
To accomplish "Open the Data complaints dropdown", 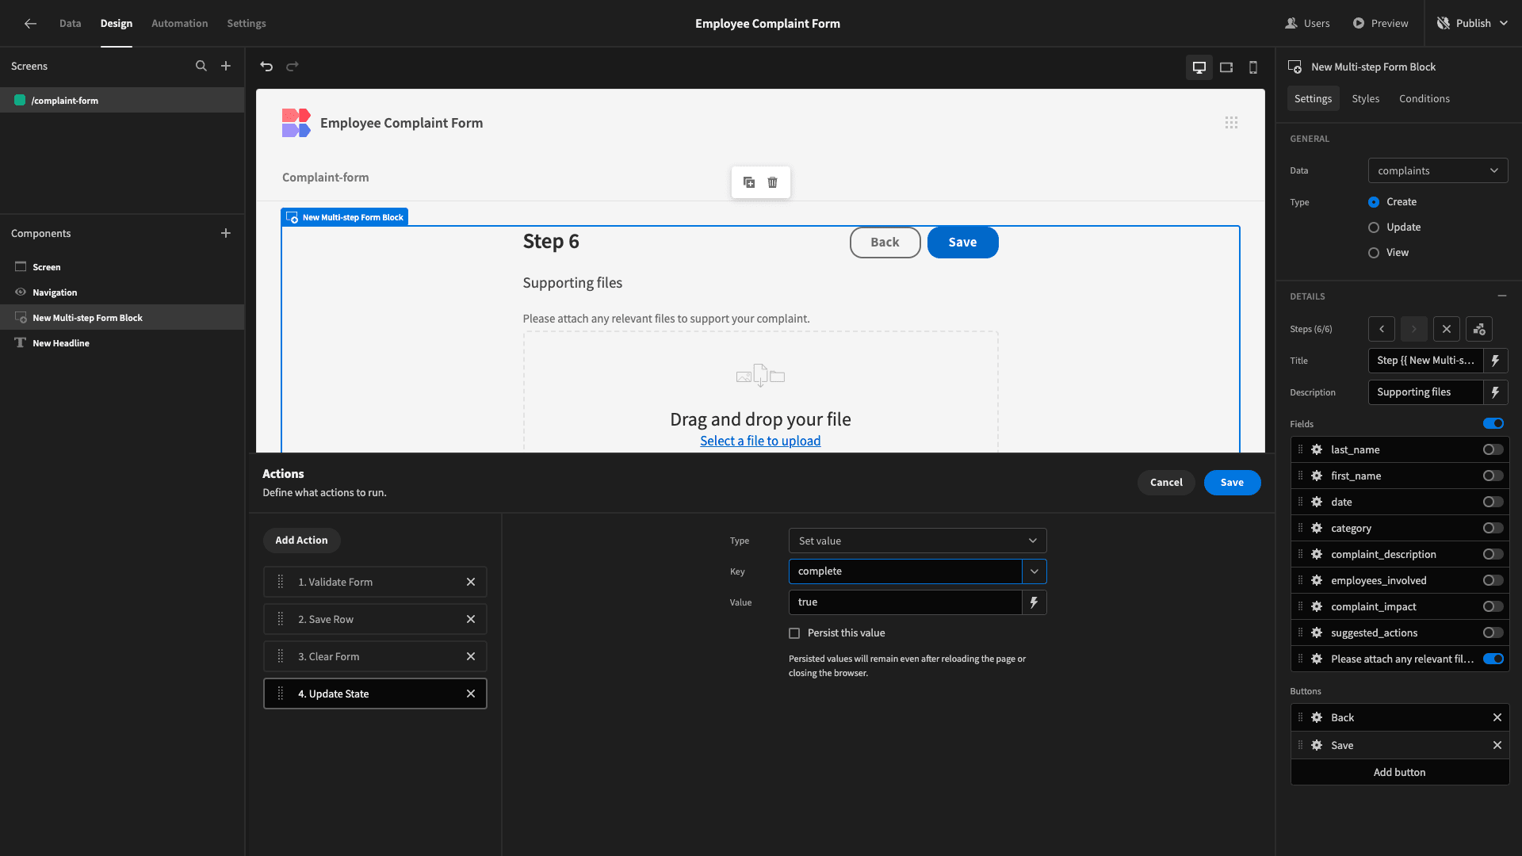I will [1438, 170].
